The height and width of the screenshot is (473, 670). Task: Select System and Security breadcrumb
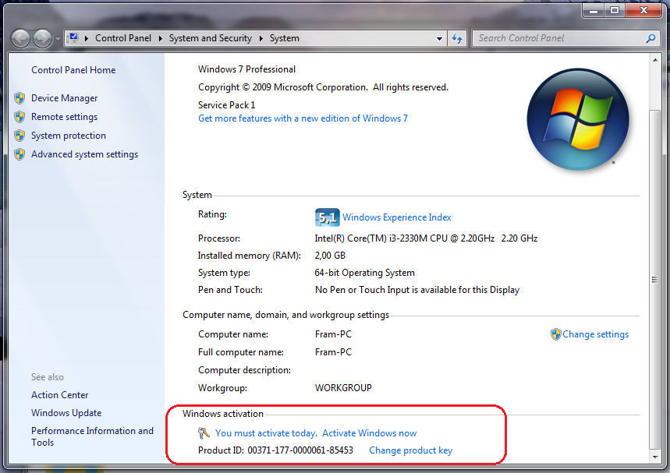pos(211,38)
